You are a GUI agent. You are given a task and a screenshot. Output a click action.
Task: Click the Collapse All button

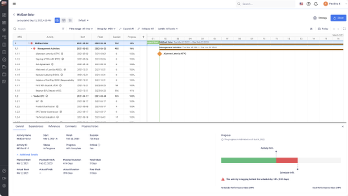tap(145, 29)
